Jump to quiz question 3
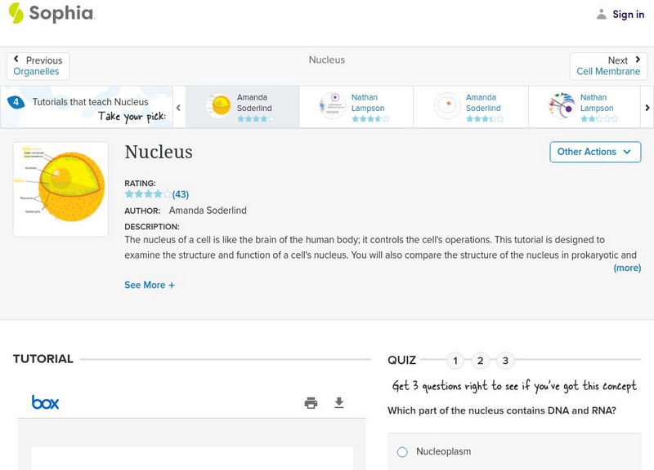The image size is (654, 470). pos(505,361)
